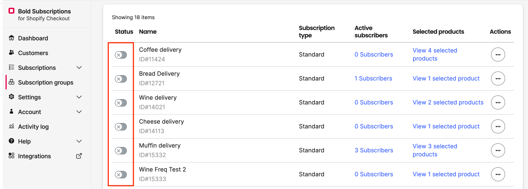Click the Showing 18 items text
This screenshot has height=189, width=528.
point(133,17)
